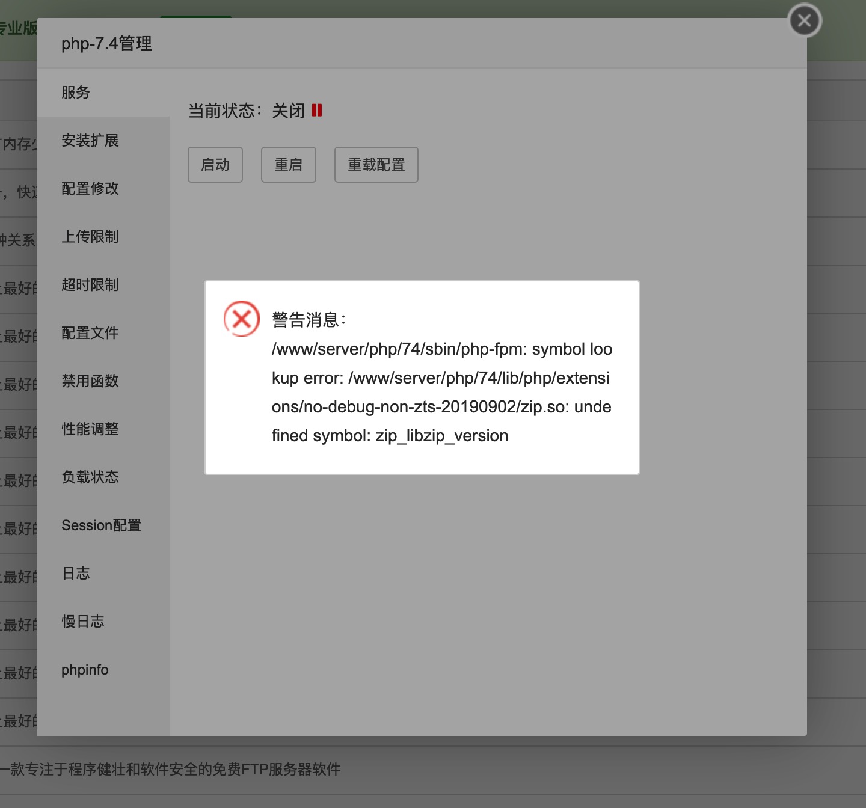View the 负载状态 tab
Viewport: 866px width, 808px height.
coord(103,477)
